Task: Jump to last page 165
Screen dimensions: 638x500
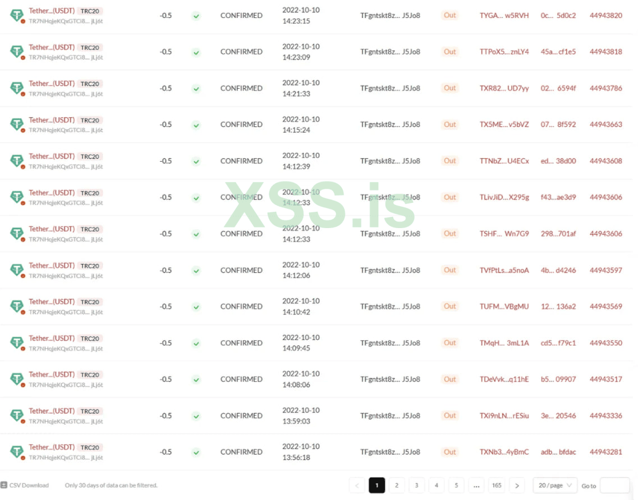Action: pos(496,485)
